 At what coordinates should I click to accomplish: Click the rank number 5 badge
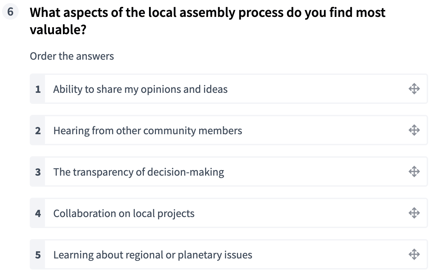pyautogui.click(x=38, y=255)
